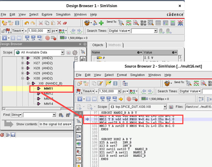212x167 pixels.
Task: Click the save disk icon at bottom of Design Browser
Action: (x=13, y=135)
